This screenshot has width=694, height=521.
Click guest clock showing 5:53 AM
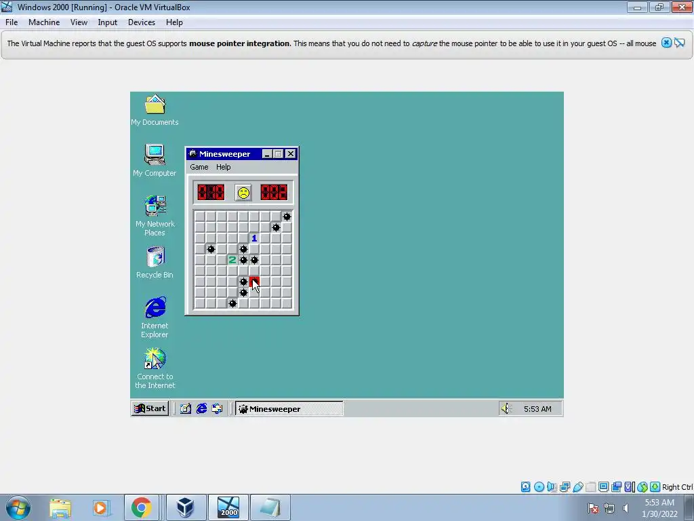(537, 409)
